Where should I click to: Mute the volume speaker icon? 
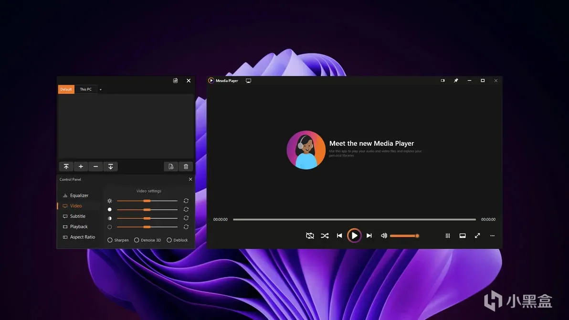(384, 236)
